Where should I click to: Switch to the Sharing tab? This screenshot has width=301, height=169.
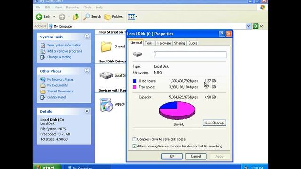(x=180, y=43)
